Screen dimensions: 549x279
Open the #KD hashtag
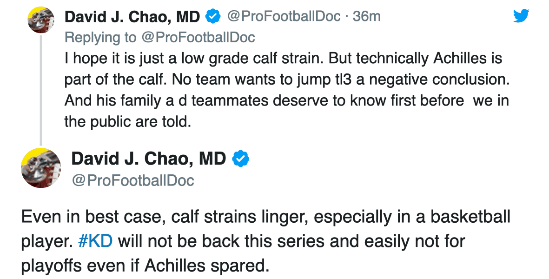click(x=95, y=241)
